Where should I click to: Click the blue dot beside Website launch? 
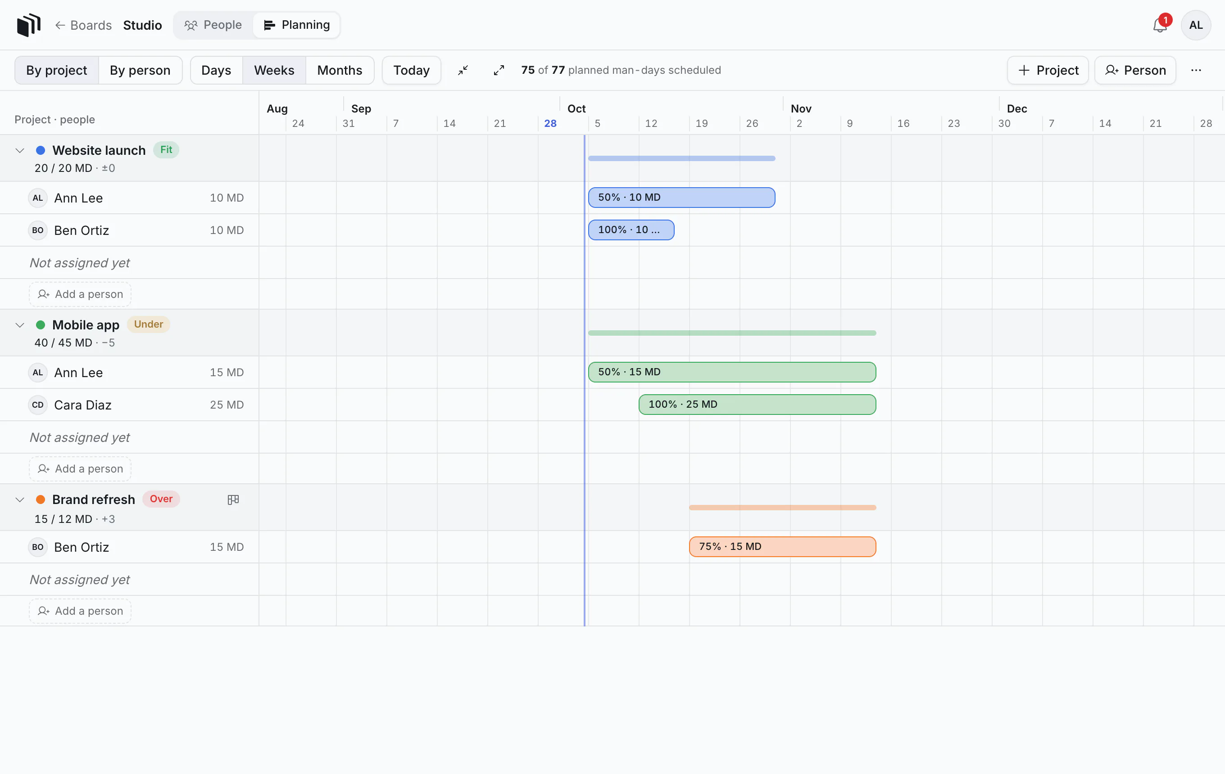tap(41, 150)
